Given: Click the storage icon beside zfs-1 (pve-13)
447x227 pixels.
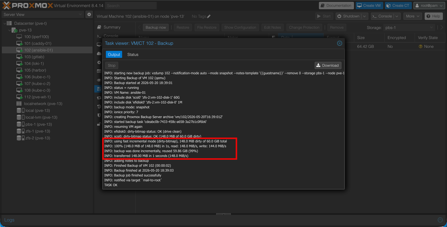Looking at the screenshot, I should coord(20,131).
